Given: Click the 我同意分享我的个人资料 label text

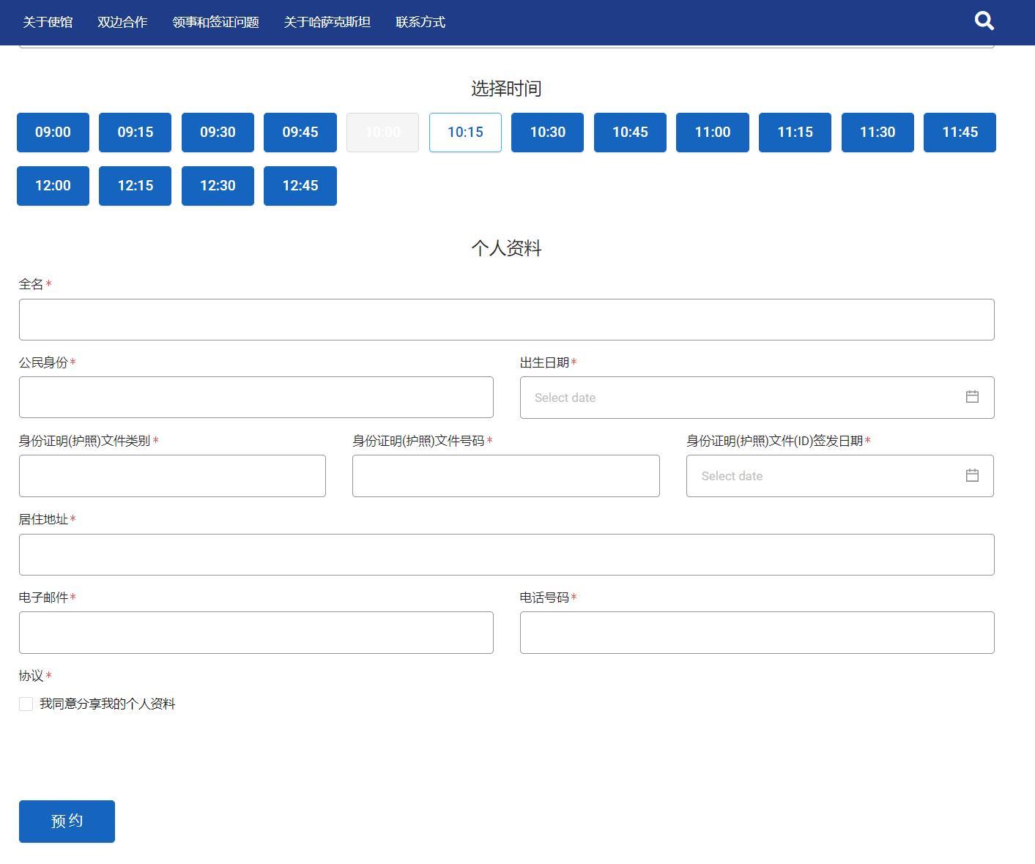Looking at the screenshot, I should (x=108, y=704).
